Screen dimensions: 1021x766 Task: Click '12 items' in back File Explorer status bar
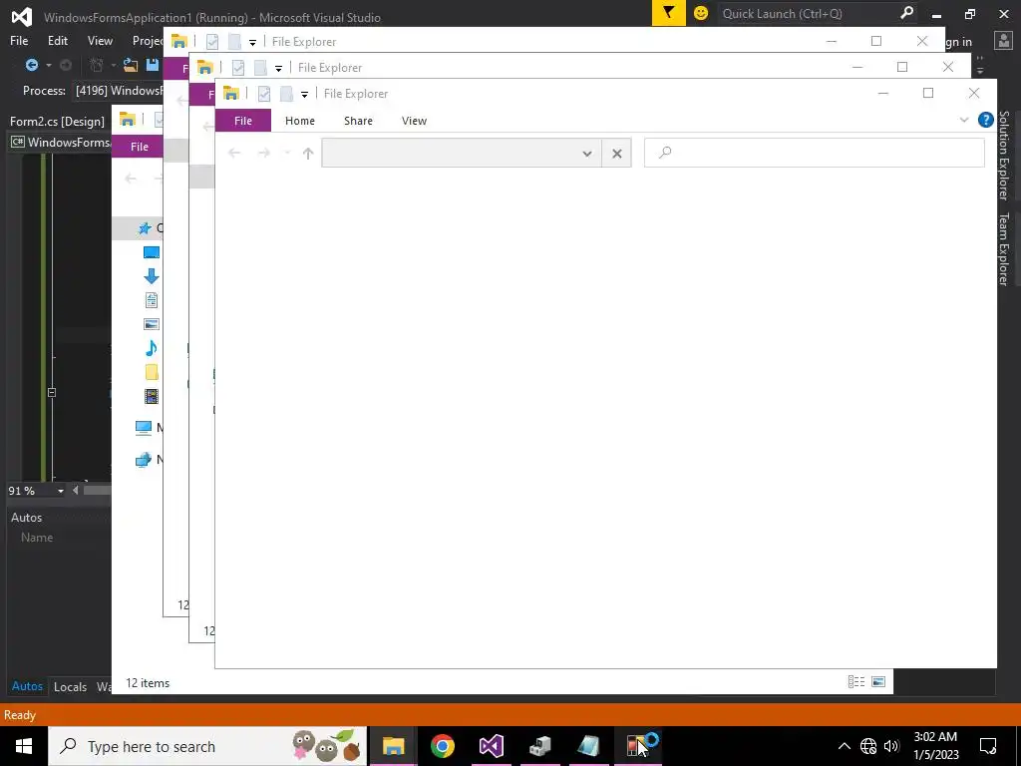point(148,683)
